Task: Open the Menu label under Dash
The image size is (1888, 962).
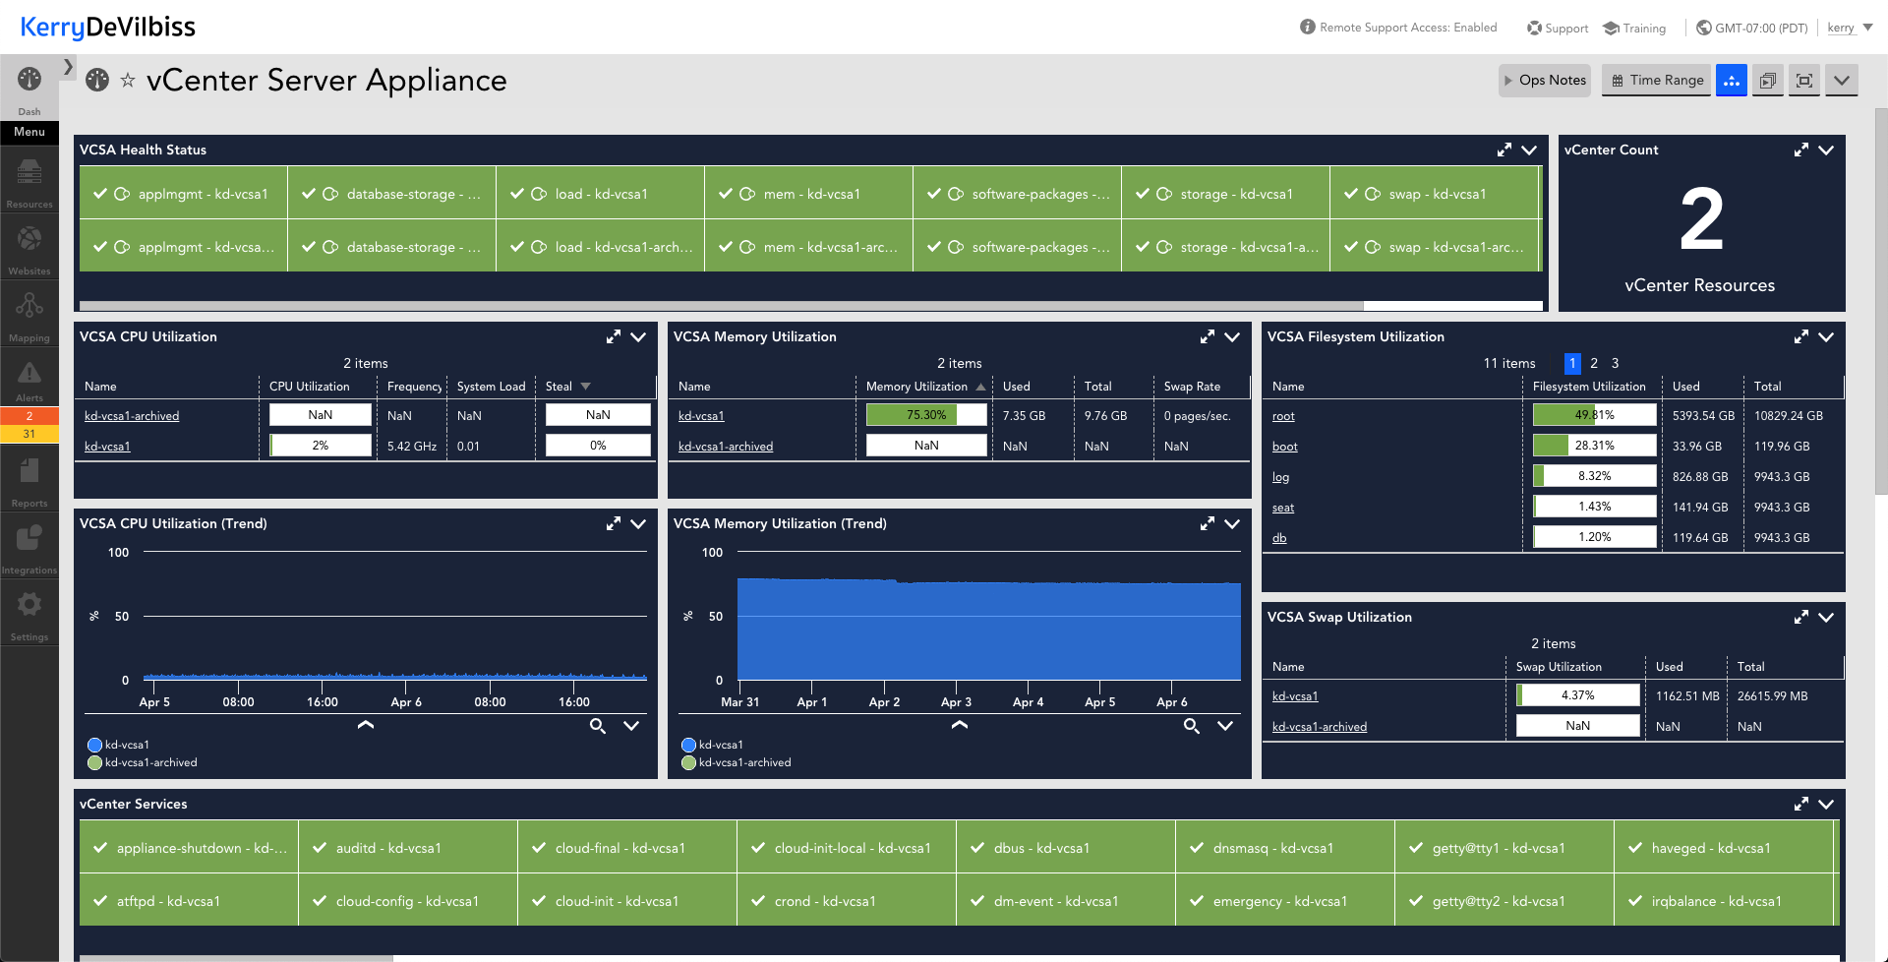Action: click(x=29, y=132)
